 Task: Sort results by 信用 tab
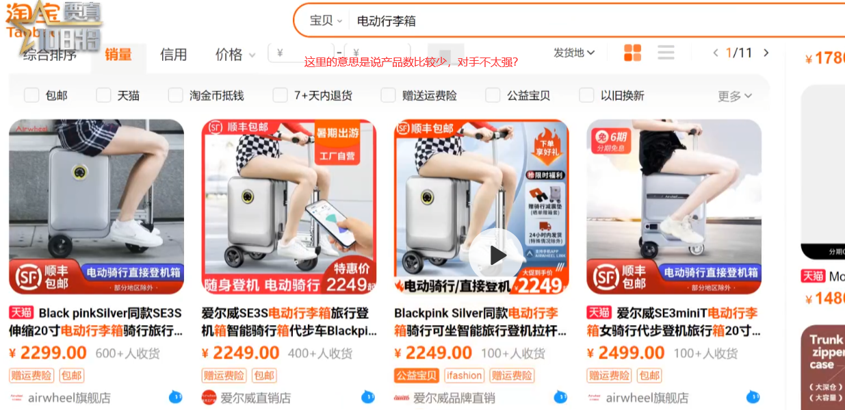coord(173,55)
